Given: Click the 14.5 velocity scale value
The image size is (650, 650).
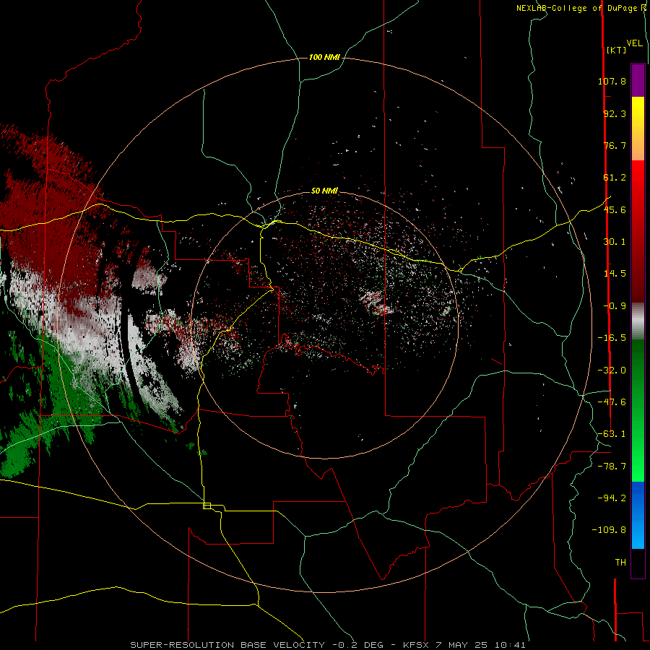Looking at the screenshot, I should (615, 274).
